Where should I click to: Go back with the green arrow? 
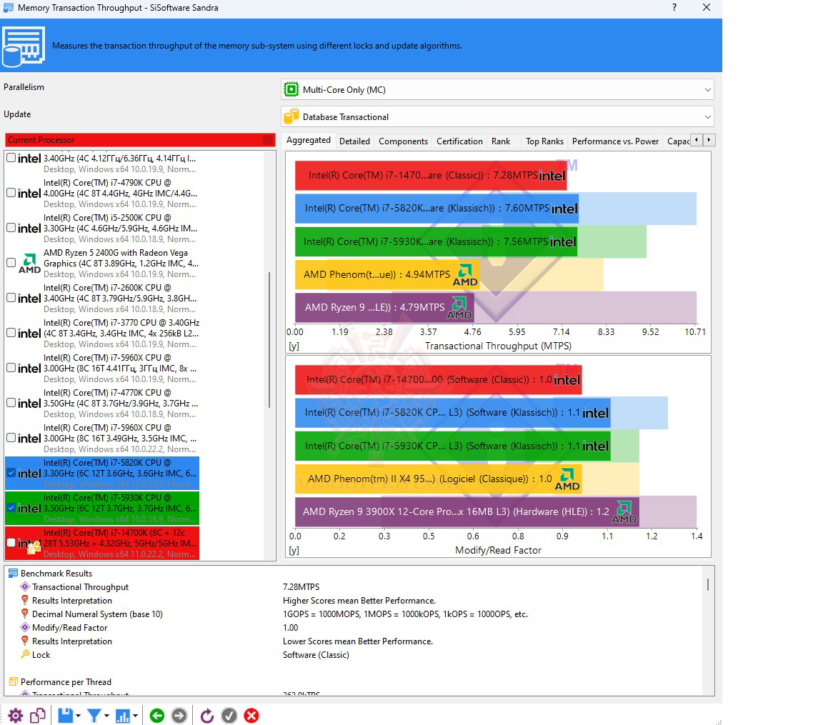point(157,716)
